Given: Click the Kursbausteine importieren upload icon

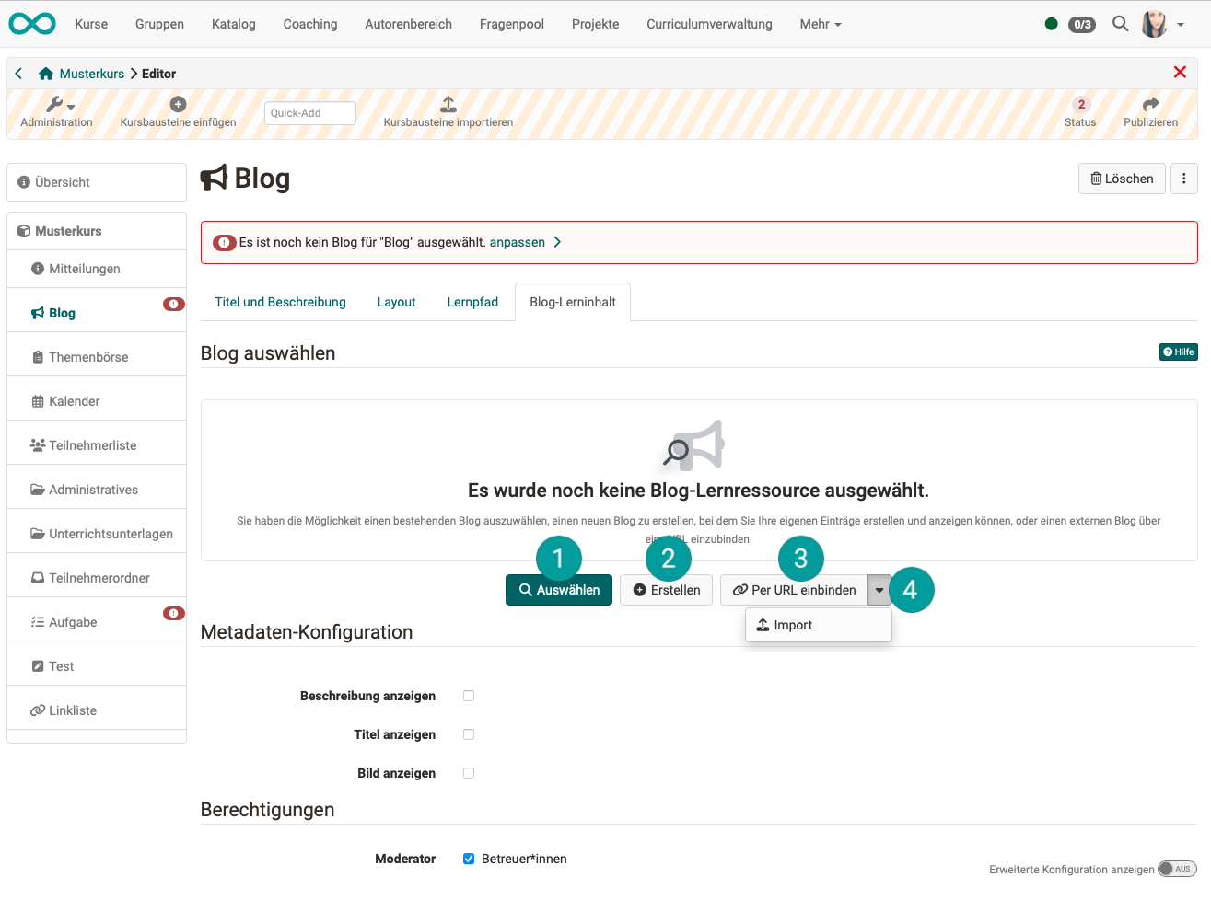Looking at the screenshot, I should [x=448, y=103].
